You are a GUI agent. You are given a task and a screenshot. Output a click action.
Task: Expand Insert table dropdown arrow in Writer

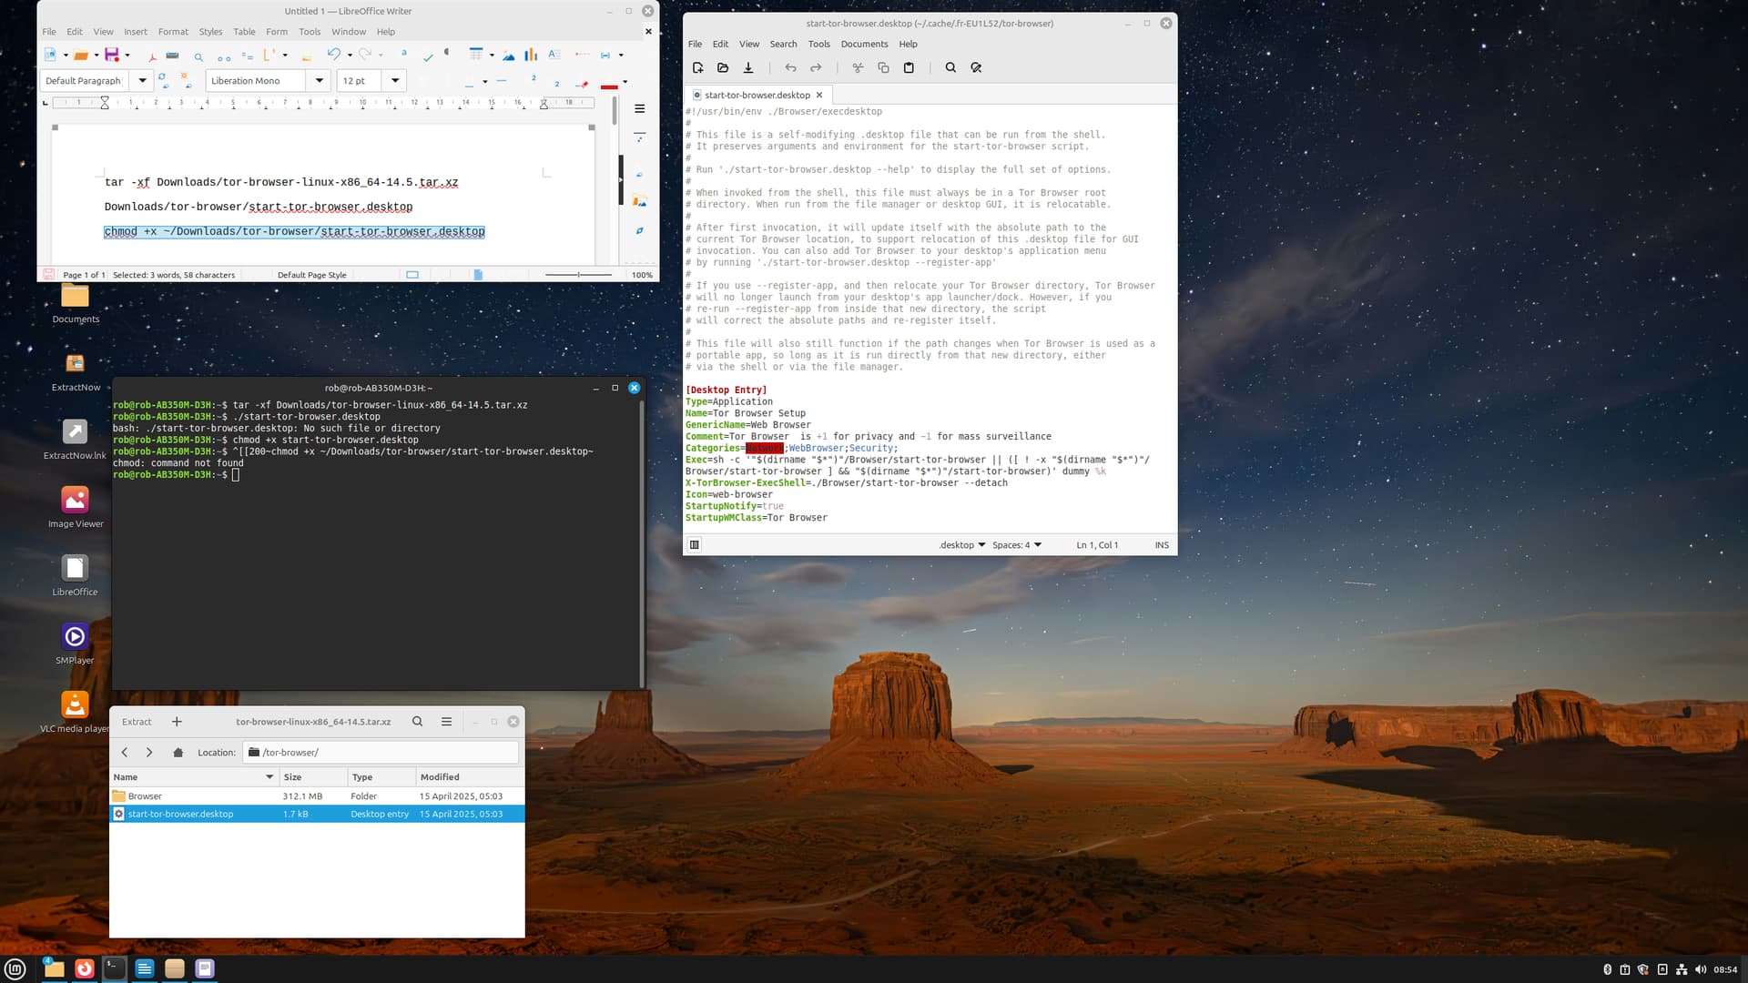[492, 56]
